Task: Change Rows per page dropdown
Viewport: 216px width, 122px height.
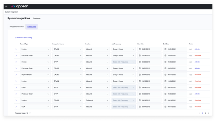Action: tap(23, 113)
